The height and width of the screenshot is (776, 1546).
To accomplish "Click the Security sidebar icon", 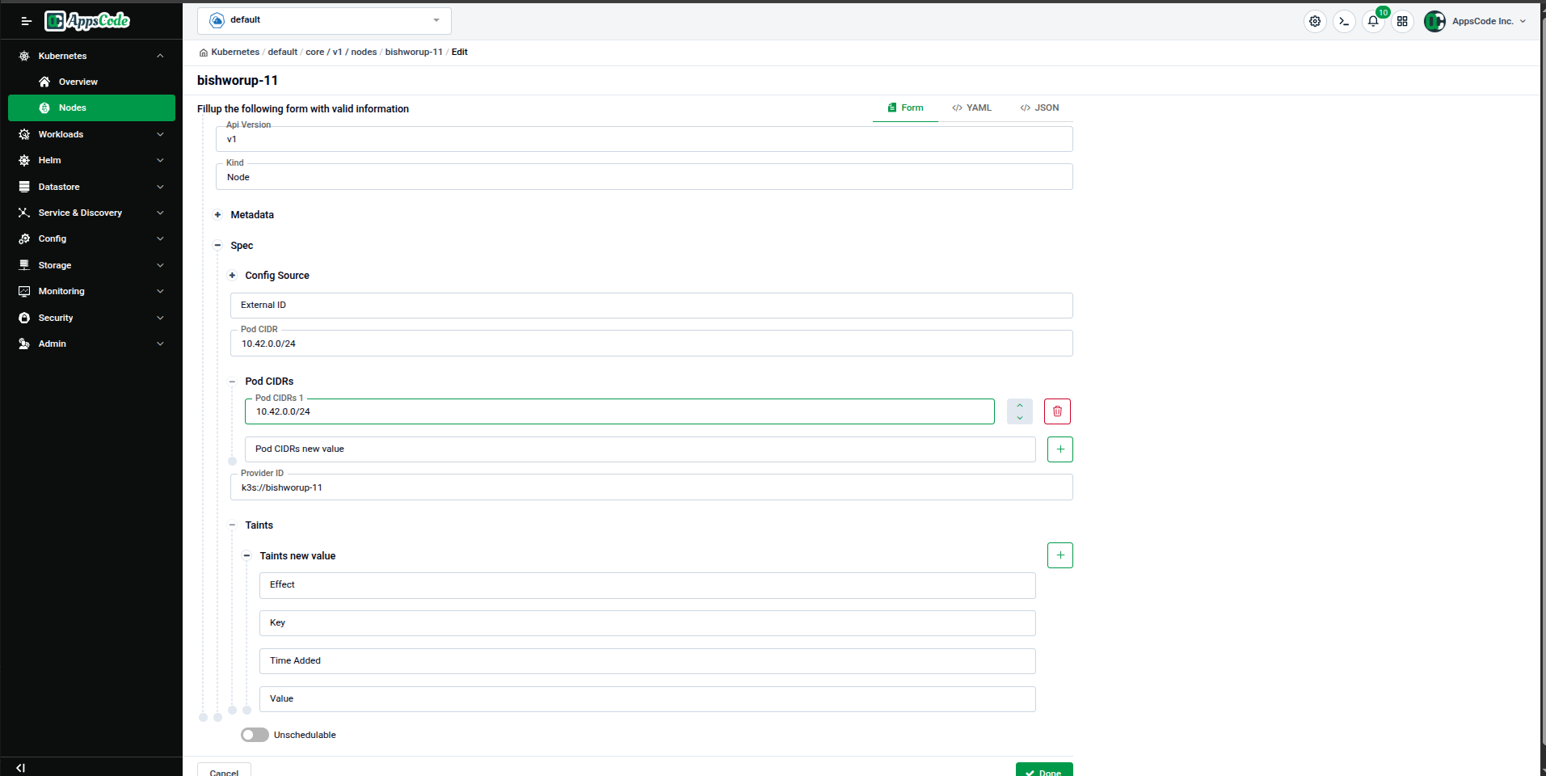I will point(25,318).
